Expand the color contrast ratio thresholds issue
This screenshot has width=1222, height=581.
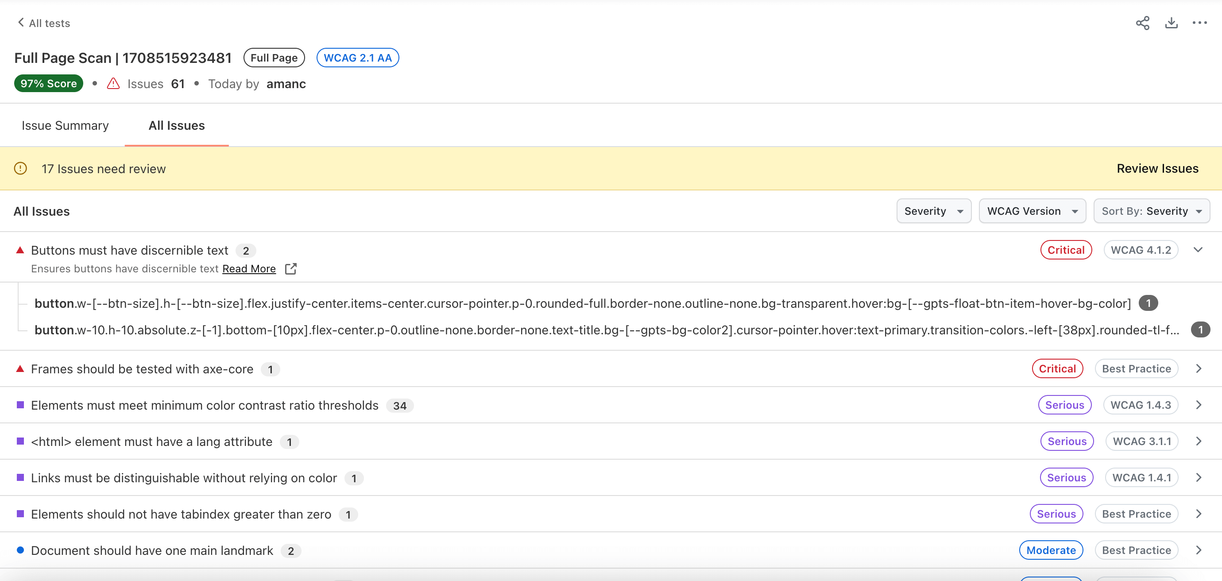click(1198, 405)
